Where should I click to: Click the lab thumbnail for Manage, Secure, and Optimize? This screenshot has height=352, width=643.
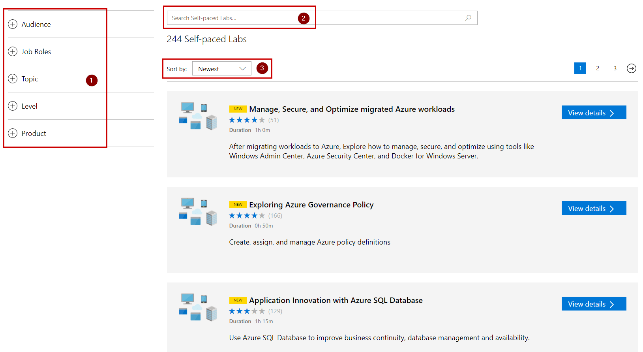click(198, 116)
